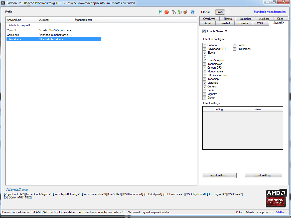291x218 pixels.
Task: Click the Value column header
Action: (x=268, y=109)
